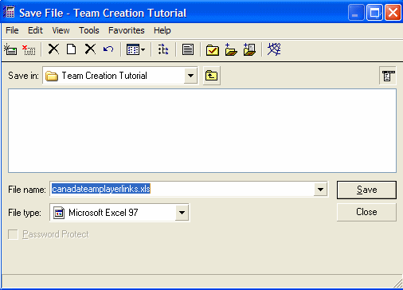Image resolution: width=403 pixels, height=290 pixels.
Task: Click the delete X icon beside undo arrow
Action: point(90,49)
